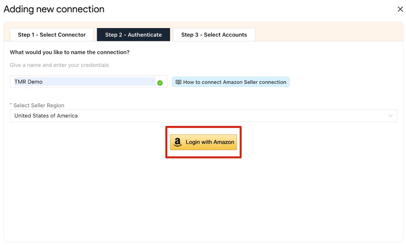Click the Amazon logo on login button

(178, 142)
